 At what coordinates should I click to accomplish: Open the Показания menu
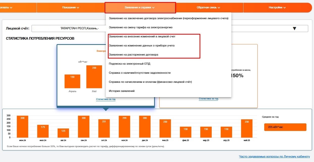tap(70, 8)
